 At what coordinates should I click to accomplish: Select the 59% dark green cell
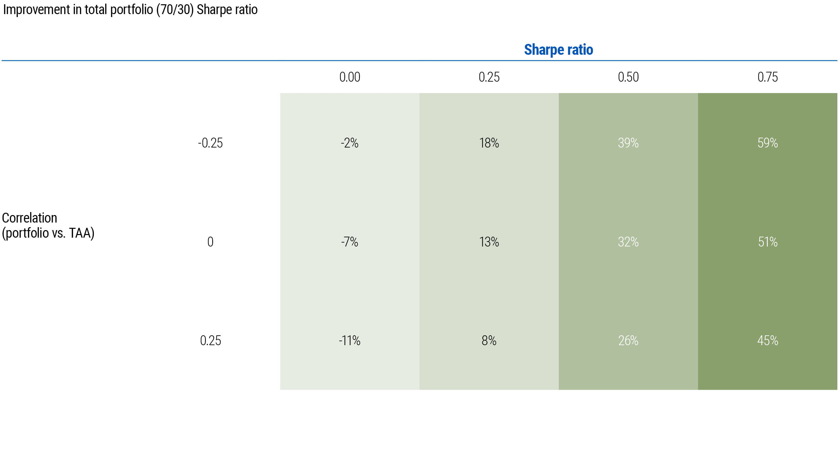(x=768, y=143)
